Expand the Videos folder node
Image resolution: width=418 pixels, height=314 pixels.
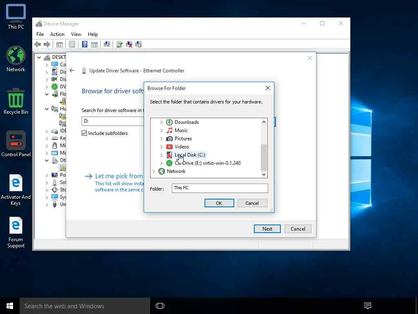point(161,147)
